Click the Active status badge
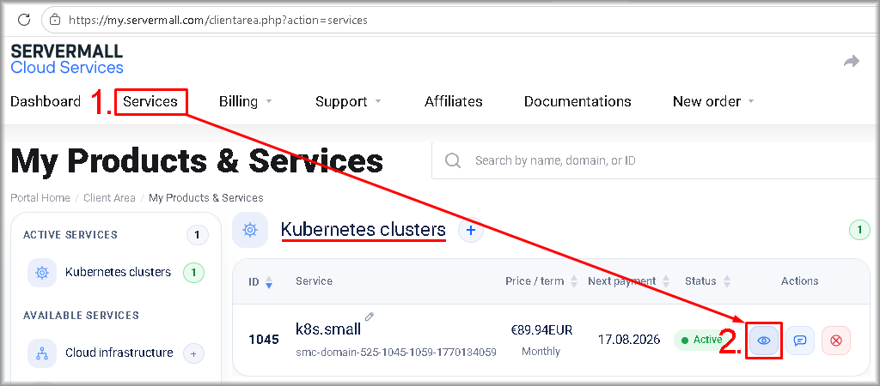Image resolution: width=880 pixels, height=386 pixels. pyautogui.click(x=703, y=340)
